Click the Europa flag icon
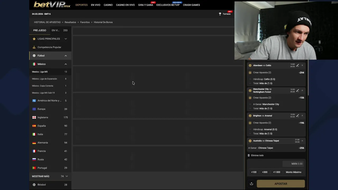The image size is (338, 190). 34,109
